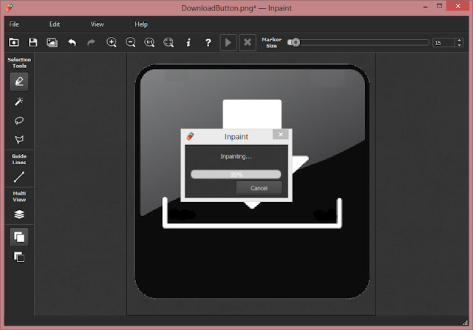Viewport: 473px width, 330px height.
Task: Open help question mark icon
Action: [208, 43]
